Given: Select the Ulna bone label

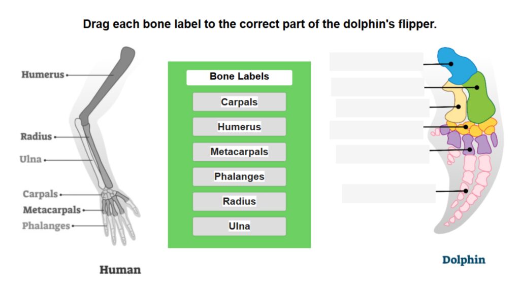Looking at the screenshot, I should 239,226.
